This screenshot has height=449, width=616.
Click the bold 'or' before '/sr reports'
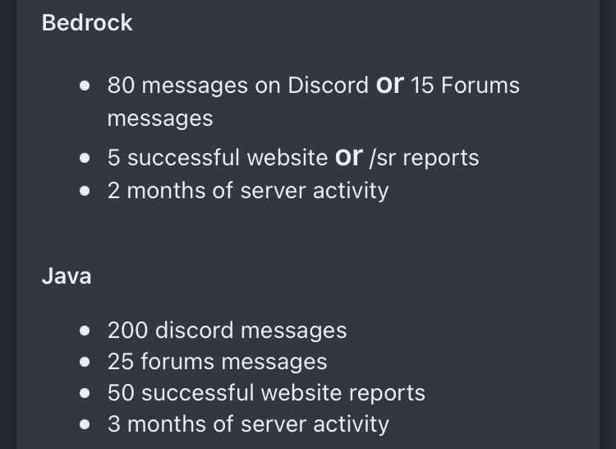click(349, 157)
